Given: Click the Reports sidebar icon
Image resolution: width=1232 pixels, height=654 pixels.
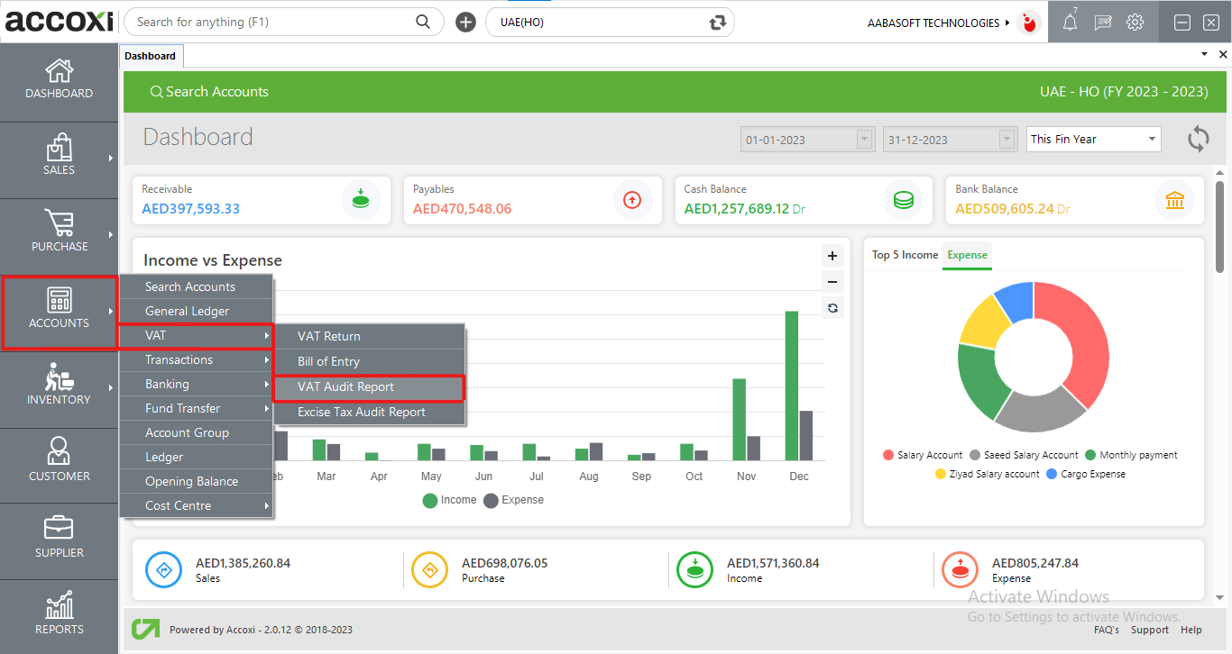Looking at the screenshot, I should click(59, 612).
